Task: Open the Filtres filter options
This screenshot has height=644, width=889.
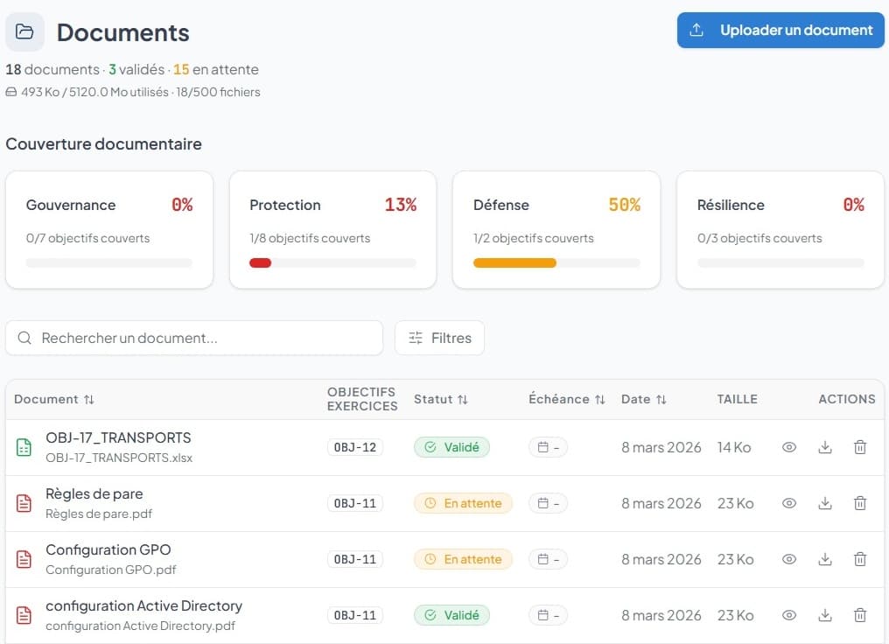Action: (x=439, y=338)
